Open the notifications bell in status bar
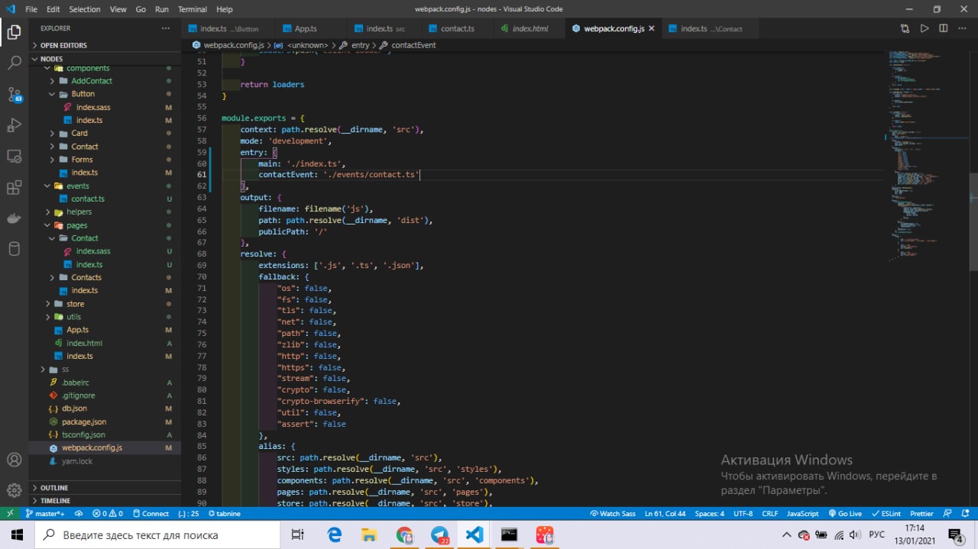 (x=965, y=513)
